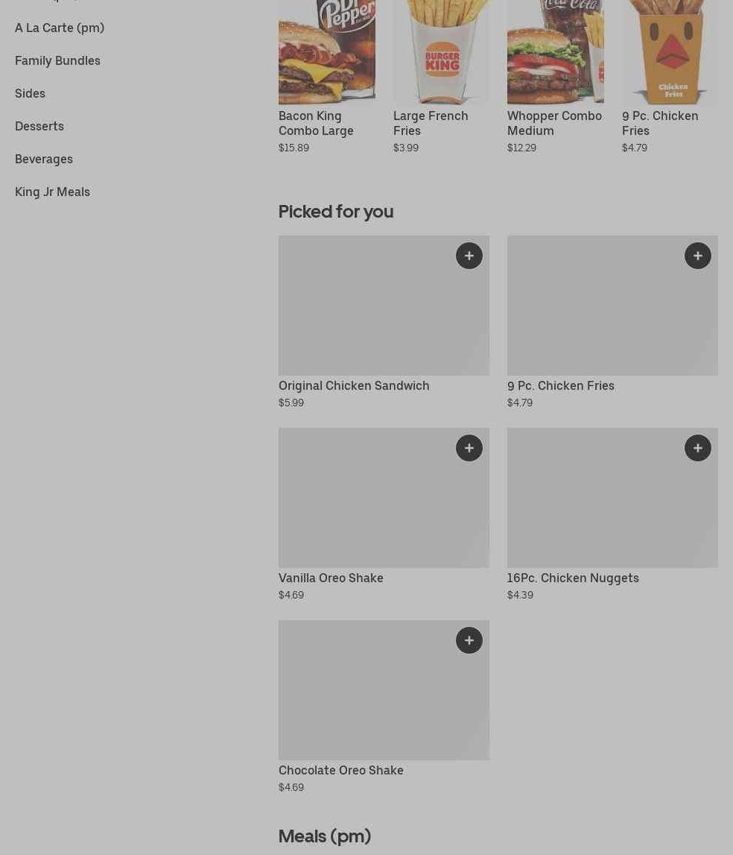The height and width of the screenshot is (855, 733).
Task: Open A La Carte (pm) category
Action: (60, 28)
